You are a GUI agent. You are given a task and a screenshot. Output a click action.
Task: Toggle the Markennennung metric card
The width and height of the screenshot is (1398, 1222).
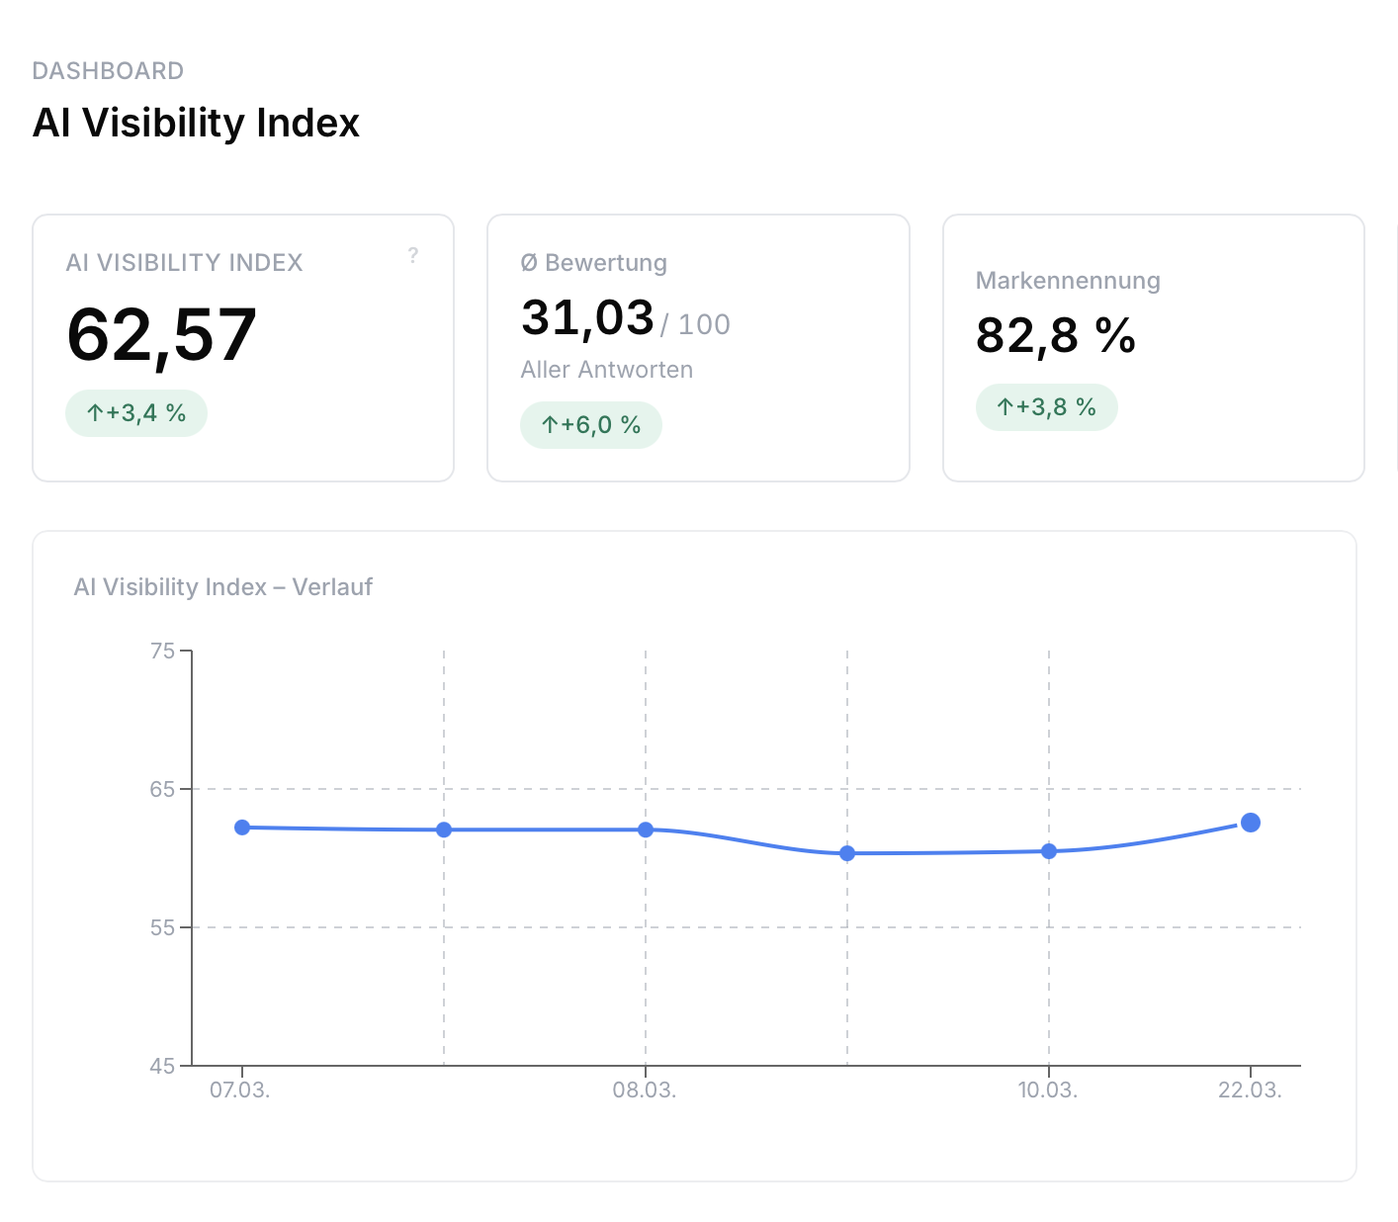(x=1153, y=348)
